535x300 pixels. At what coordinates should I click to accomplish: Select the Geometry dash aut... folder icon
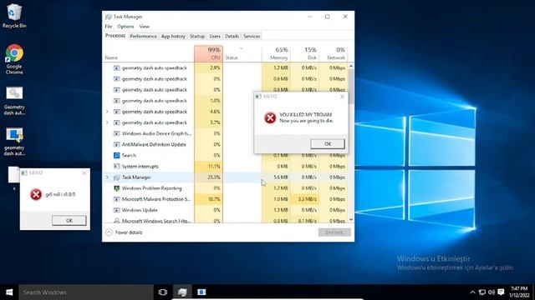click(x=14, y=101)
